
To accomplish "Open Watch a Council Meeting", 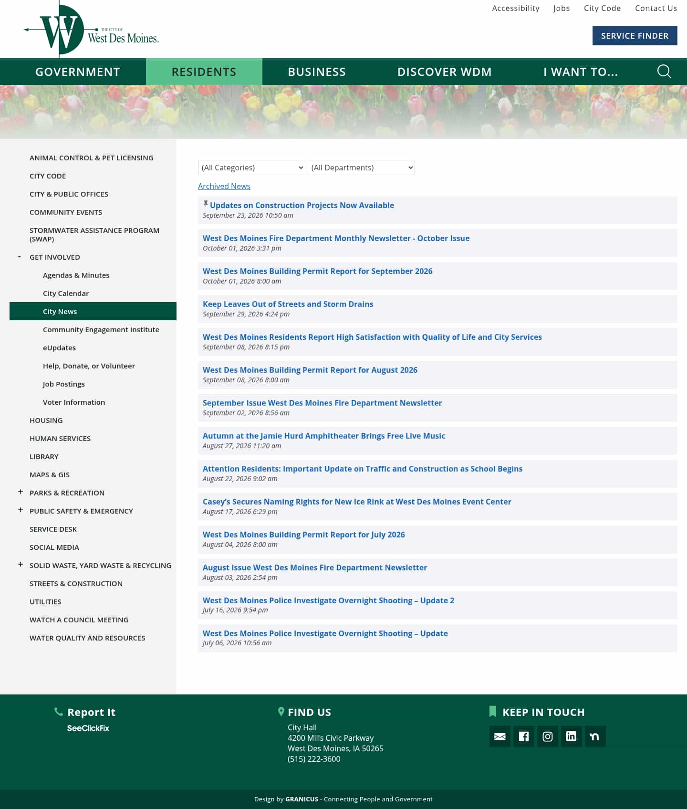I will coord(79,620).
